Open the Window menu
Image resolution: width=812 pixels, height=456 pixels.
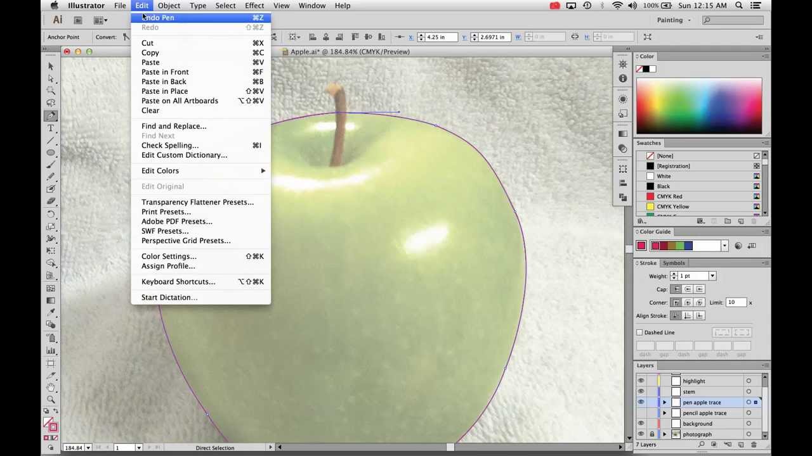pyautogui.click(x=312, y=6)
